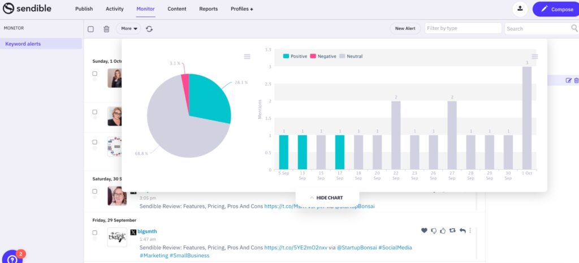
Task: Click the Filter by type field
Action: click(463, 28)
